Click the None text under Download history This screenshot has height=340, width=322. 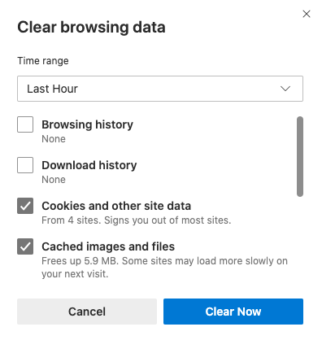tap(54, 180)
